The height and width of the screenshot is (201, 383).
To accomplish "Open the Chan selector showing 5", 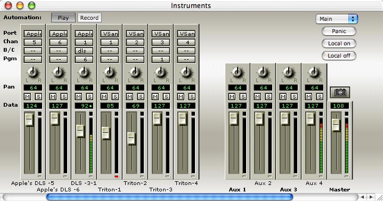I will tap(33, 42).
